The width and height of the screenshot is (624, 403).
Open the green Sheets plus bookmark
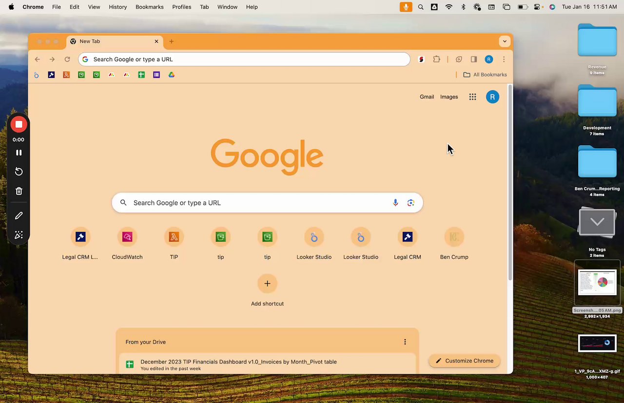141,75
